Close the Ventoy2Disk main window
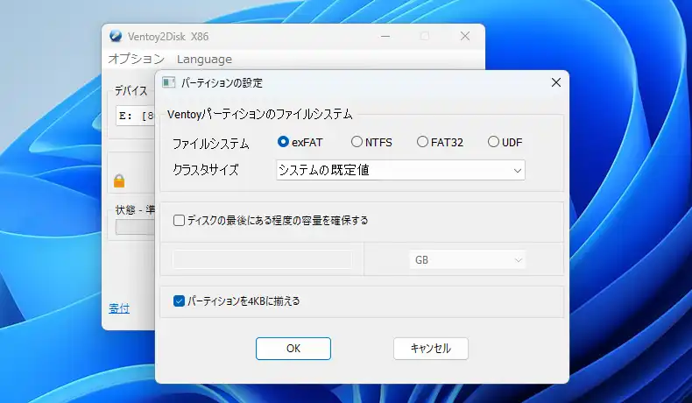 [x=465, y=36]
